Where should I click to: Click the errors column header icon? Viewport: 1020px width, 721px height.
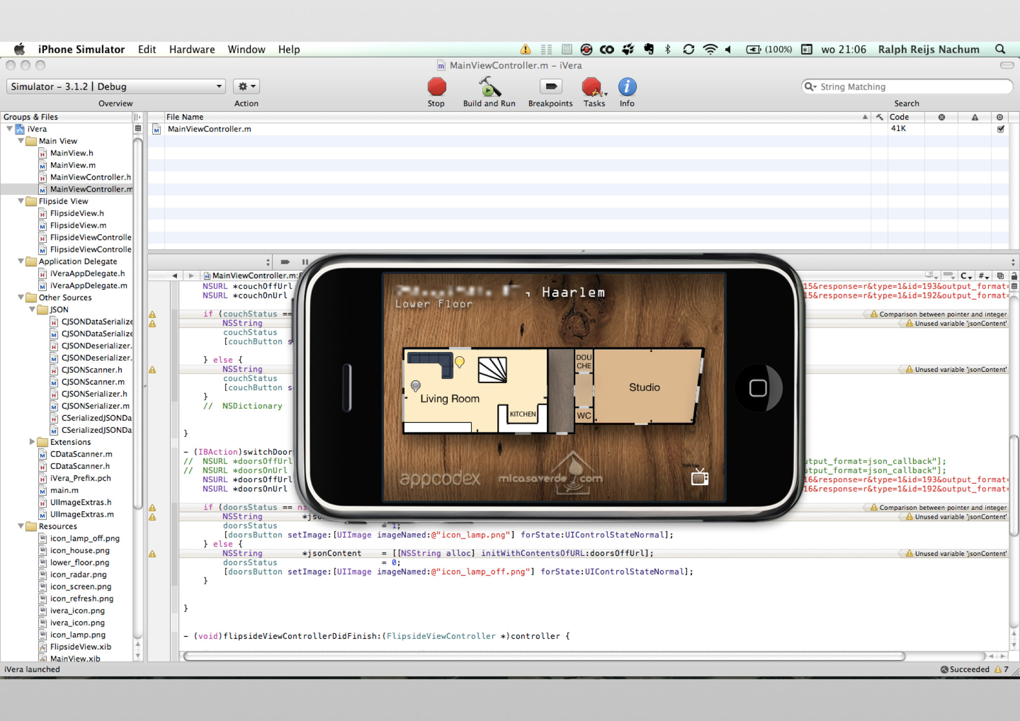(941, 117)
